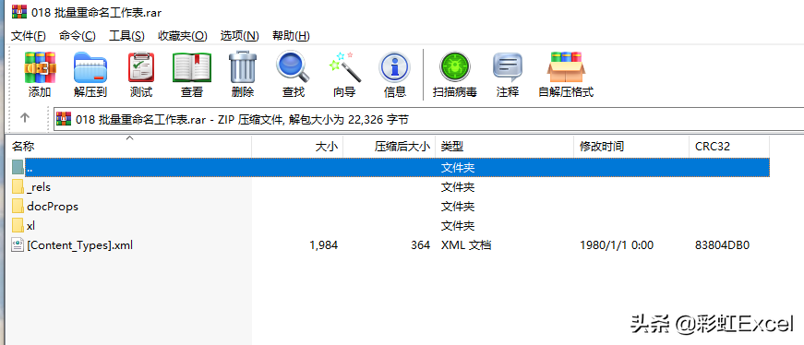
Task: Sort by Type (类型) column header
Action: pos(505,147)
